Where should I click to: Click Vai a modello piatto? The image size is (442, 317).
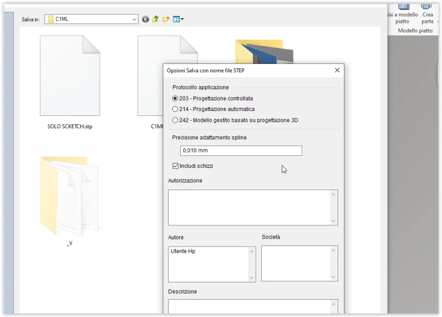(402, 14)
